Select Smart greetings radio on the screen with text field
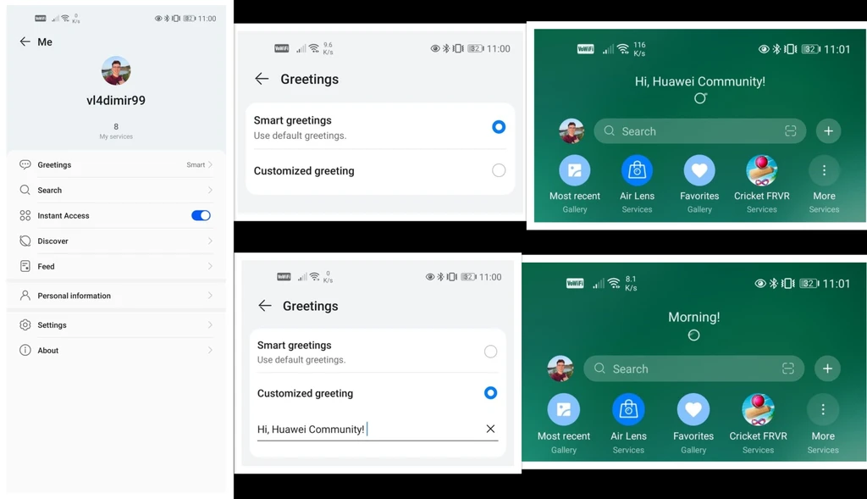The image size is (867, 499). tap(490, 352)
